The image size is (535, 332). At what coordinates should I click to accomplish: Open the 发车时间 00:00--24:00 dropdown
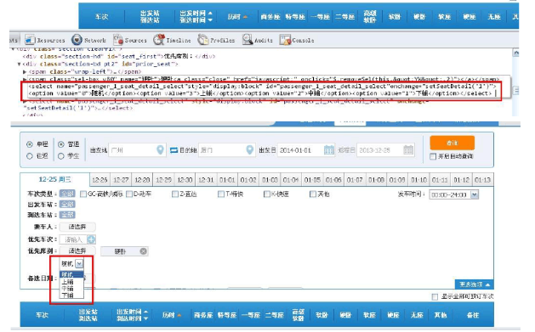point(454,194)
